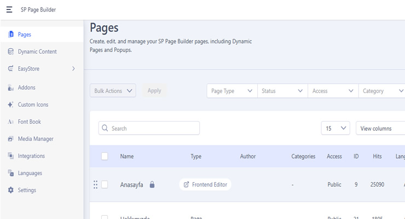Open the Bulk Actions dropdown

[x=113, y=91]
